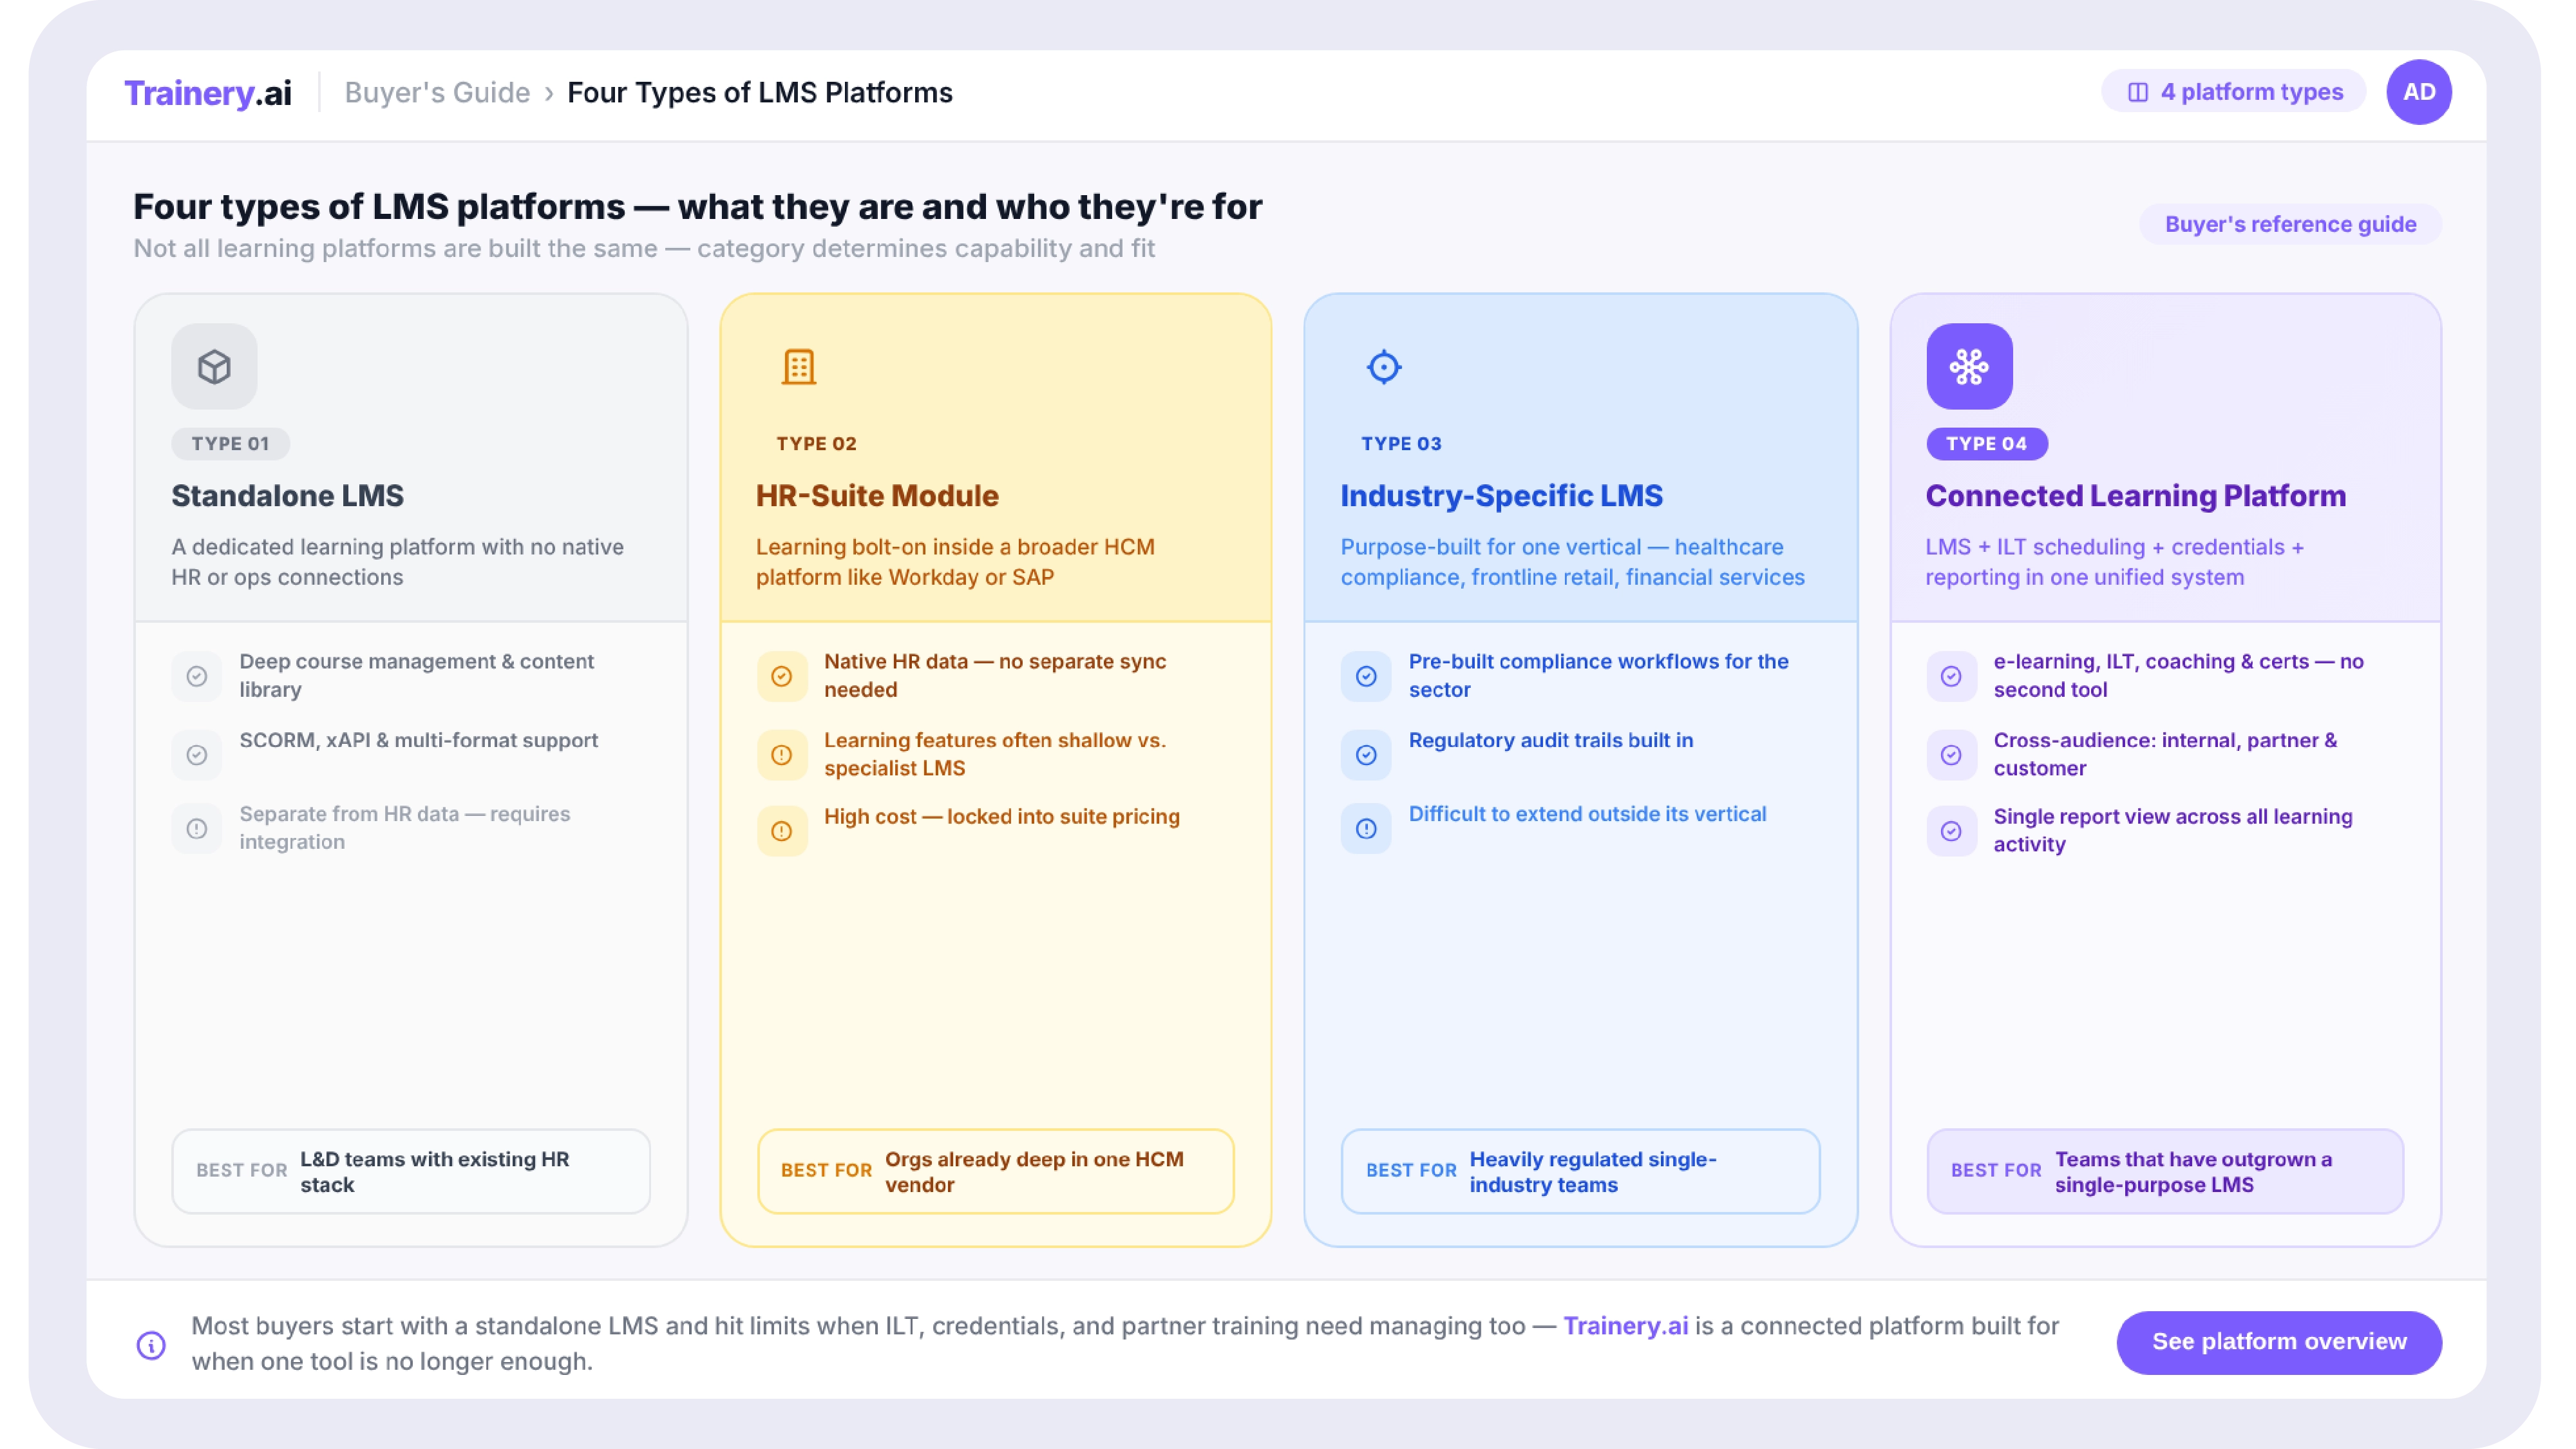Click the HR-Suite Module building icon
This screenshot has height=1449, width=2576.
(x=799, y=366)
